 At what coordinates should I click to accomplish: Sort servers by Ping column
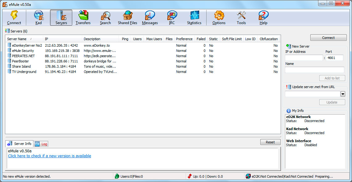(x=124, y=39)
